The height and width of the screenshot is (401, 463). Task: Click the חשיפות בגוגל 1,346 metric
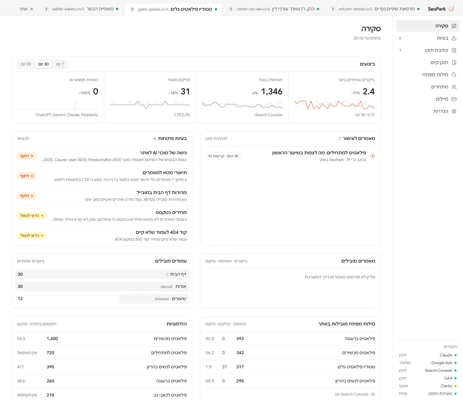coord(242,97)
